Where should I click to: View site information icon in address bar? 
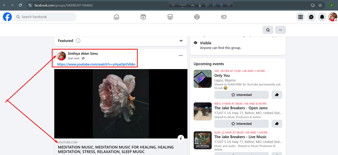pos(30,5)
